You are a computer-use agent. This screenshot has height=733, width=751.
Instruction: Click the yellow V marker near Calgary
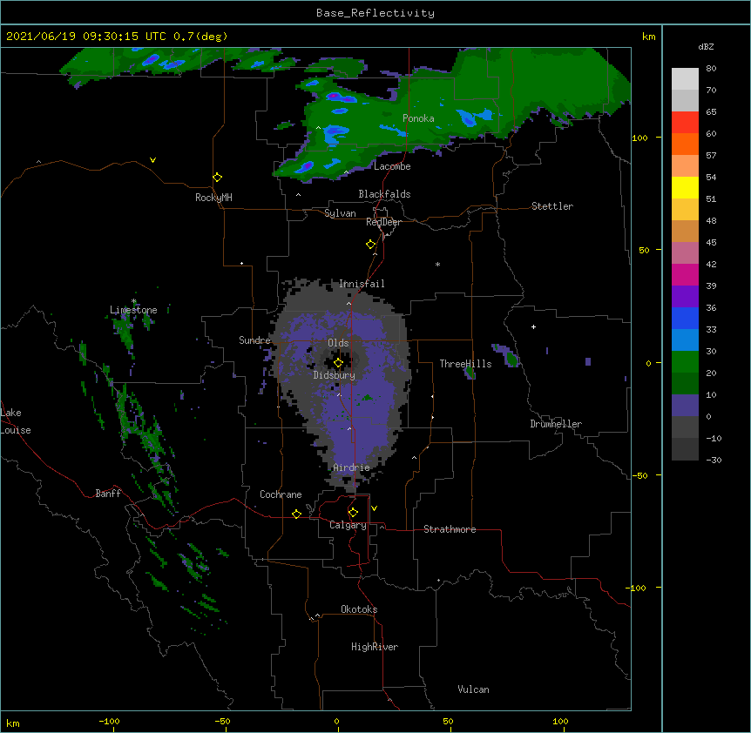pyautogui.click(x=374, y=508)
